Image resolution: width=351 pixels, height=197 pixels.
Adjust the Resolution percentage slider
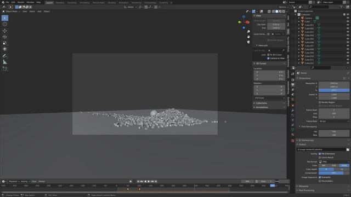(334, 90)
